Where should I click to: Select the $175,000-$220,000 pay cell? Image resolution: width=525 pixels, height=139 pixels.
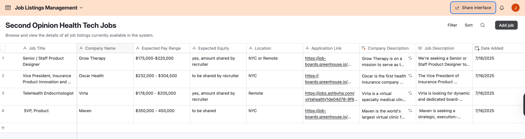click(x=162, y=61)
